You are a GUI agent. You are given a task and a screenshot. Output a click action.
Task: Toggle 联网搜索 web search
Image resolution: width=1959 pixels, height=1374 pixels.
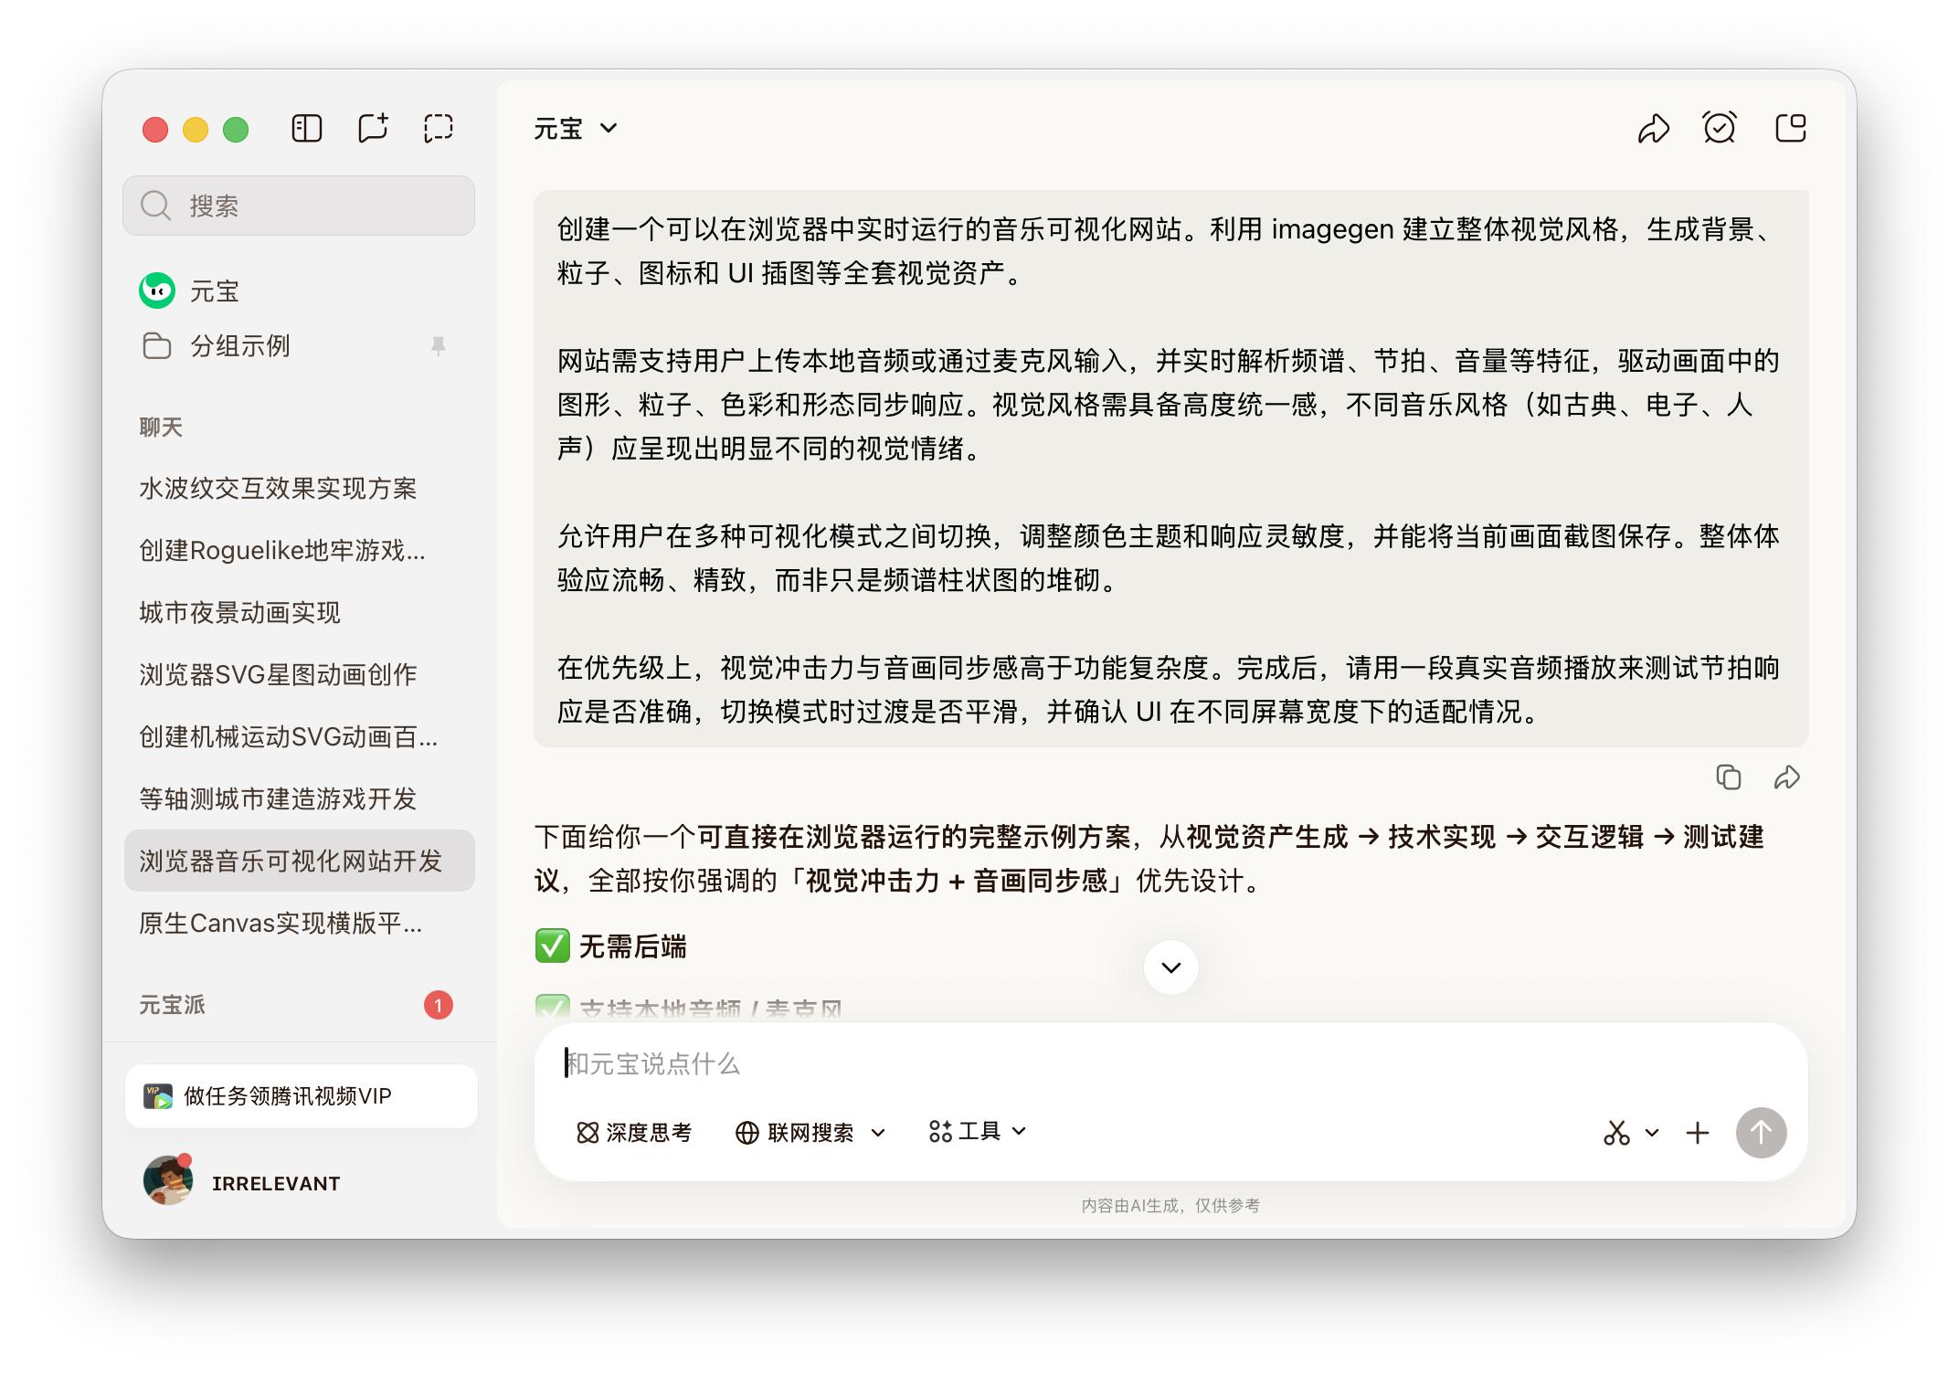click(x=795, y=1133)
